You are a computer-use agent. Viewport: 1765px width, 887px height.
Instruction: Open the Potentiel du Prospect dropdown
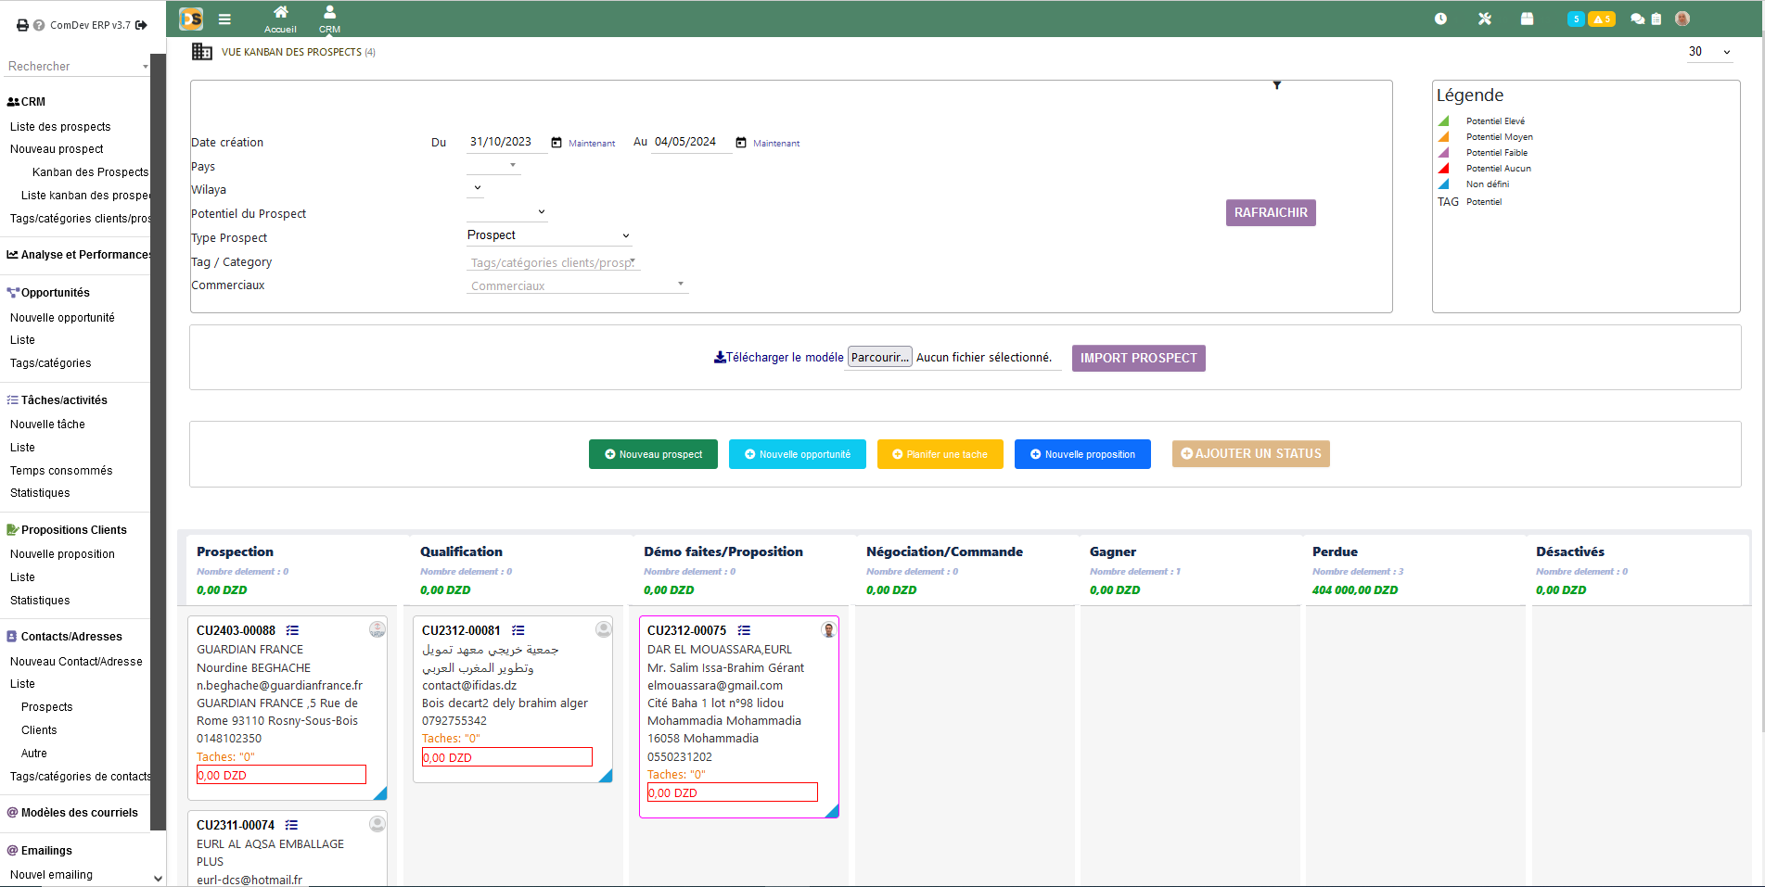[x=508, y=211]
